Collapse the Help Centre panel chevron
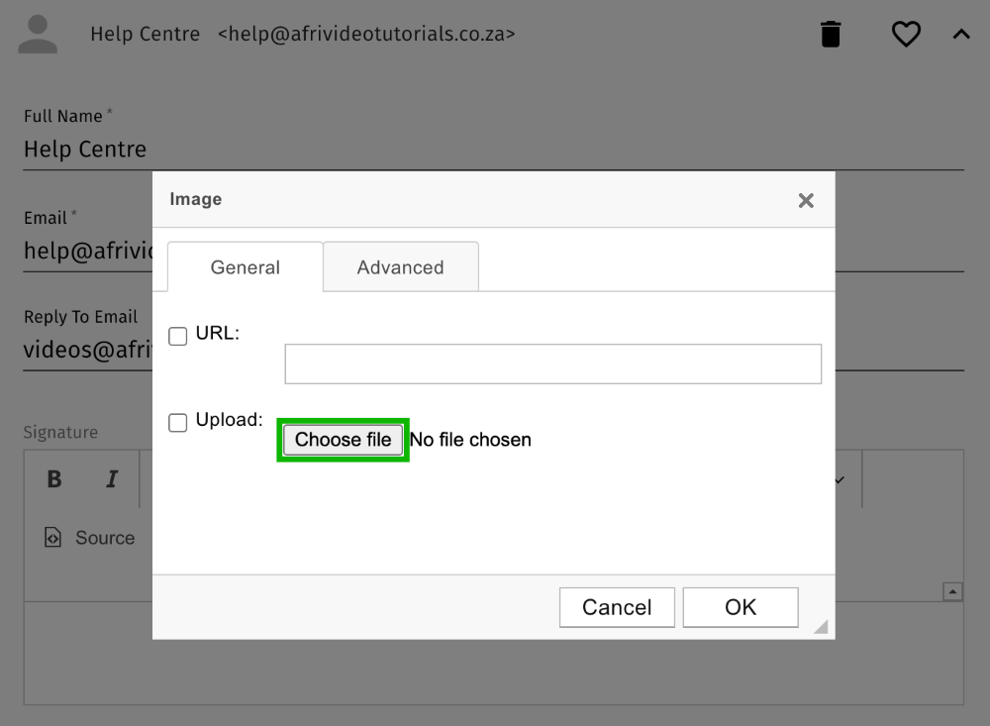This screenshot has height=726, width=990. (960, 35)
